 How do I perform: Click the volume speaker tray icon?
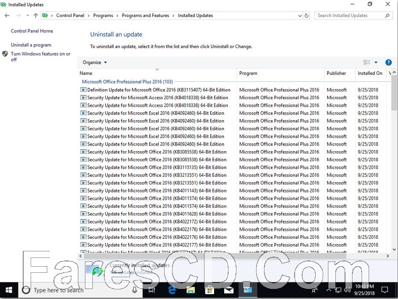347,290
